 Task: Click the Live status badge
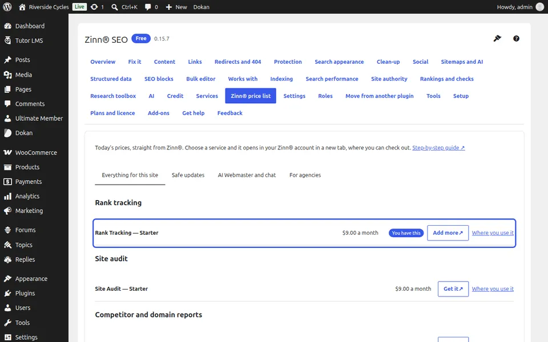coord(79,7)
